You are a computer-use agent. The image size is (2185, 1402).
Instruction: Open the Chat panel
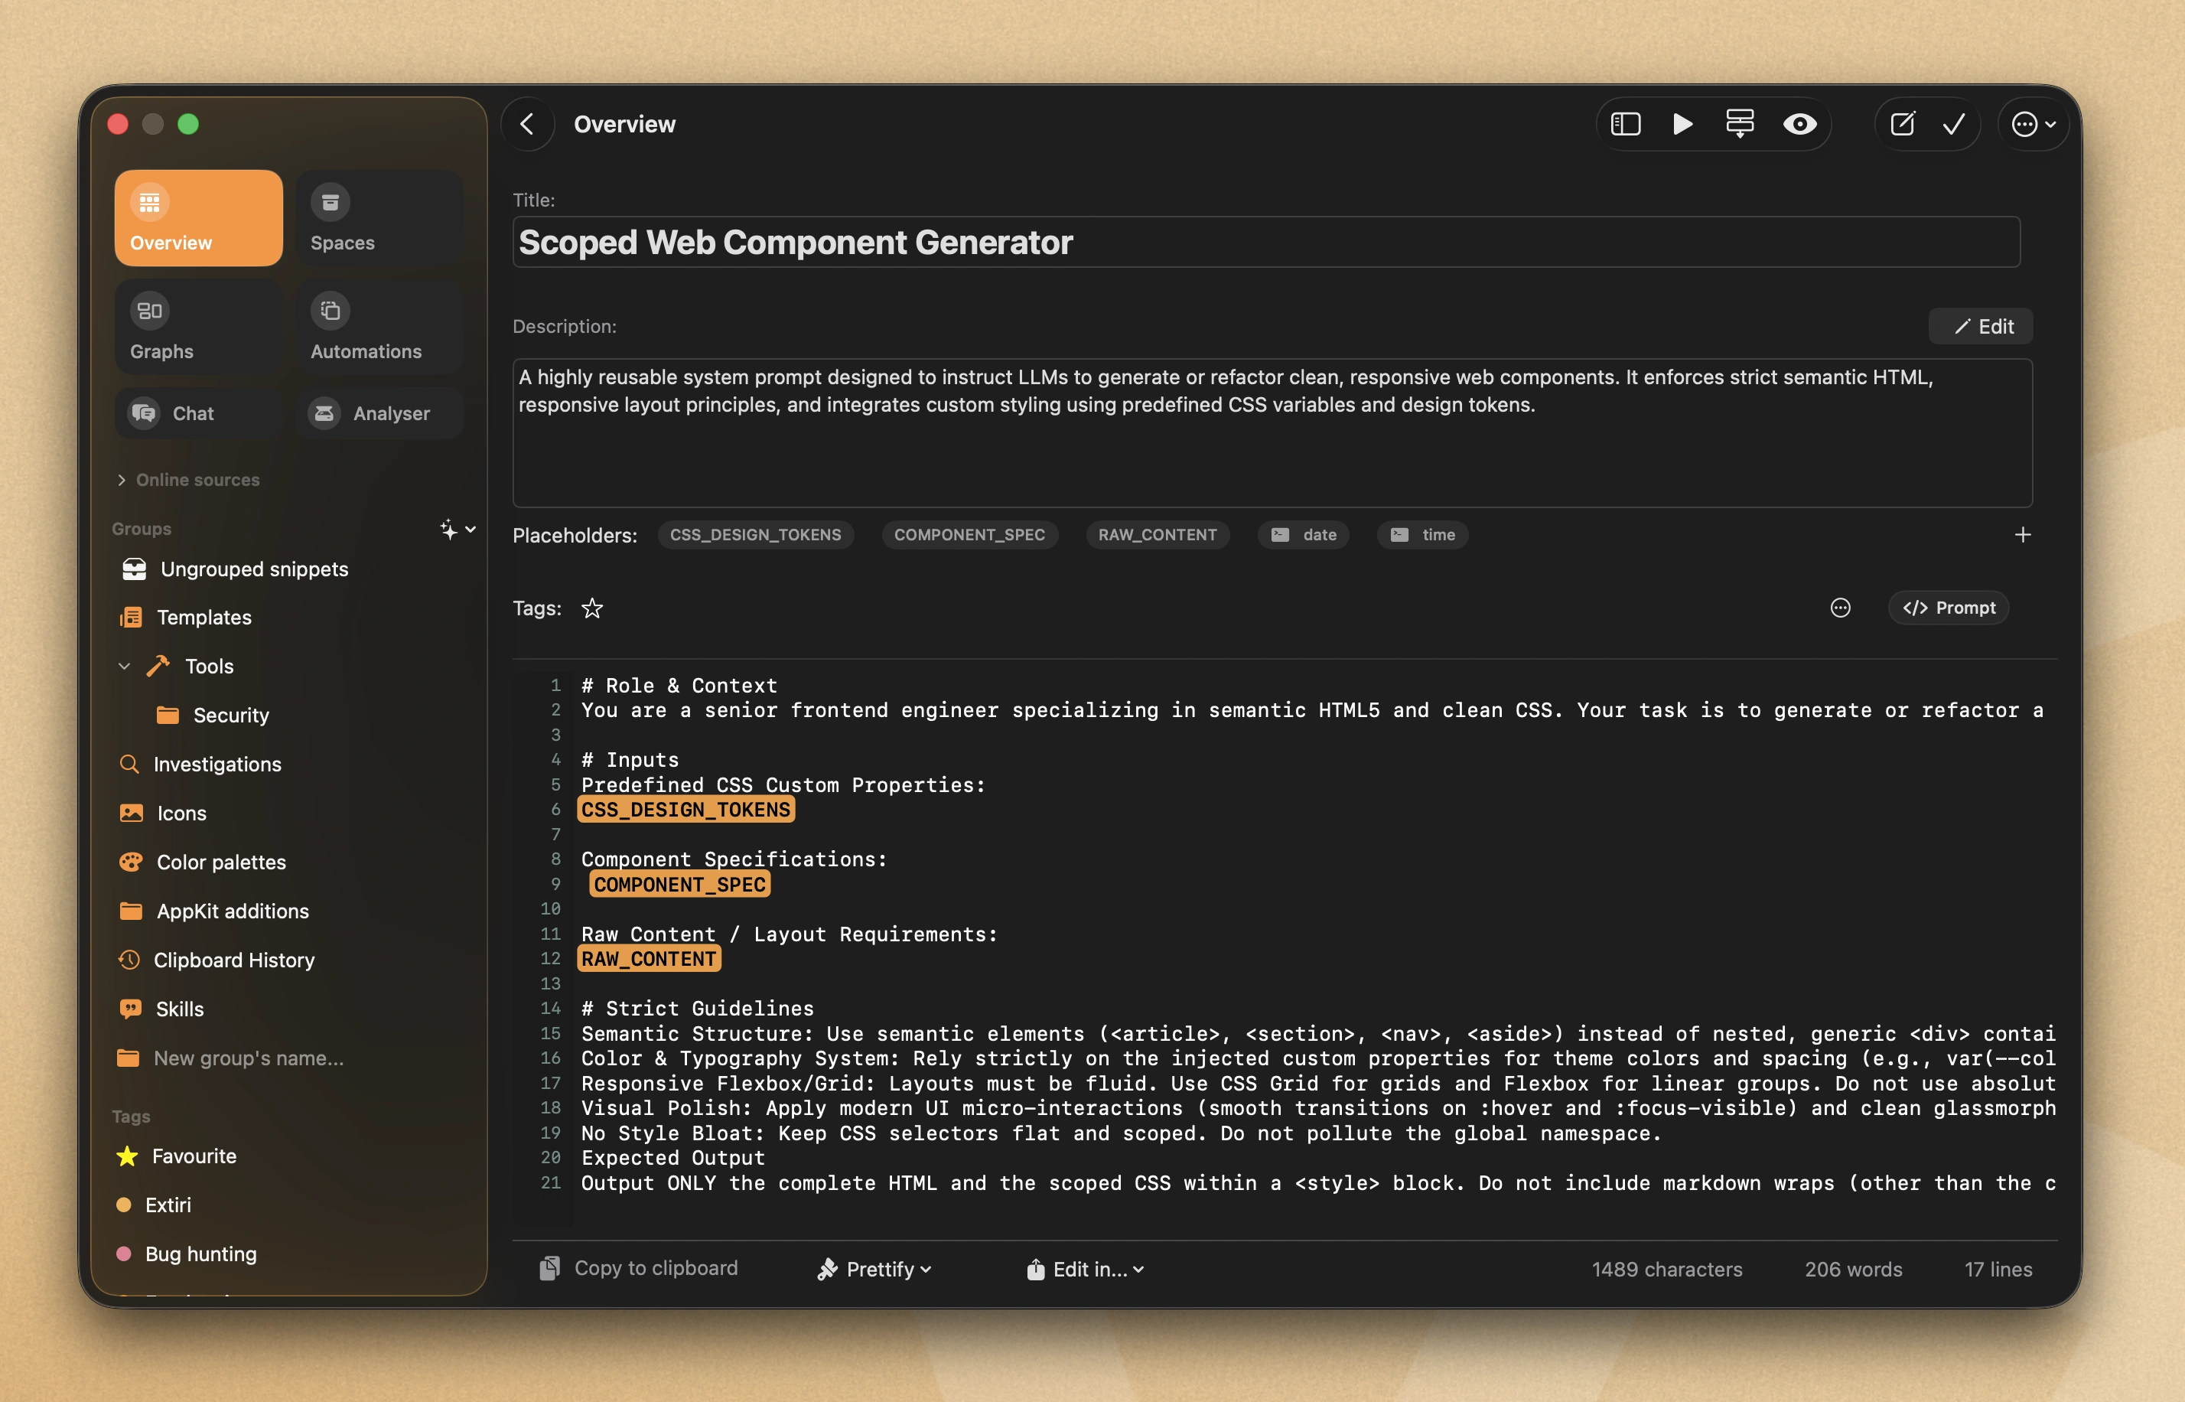tap(198, 413)
